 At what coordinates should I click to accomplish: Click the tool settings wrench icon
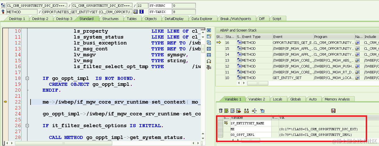pos(209,67)
